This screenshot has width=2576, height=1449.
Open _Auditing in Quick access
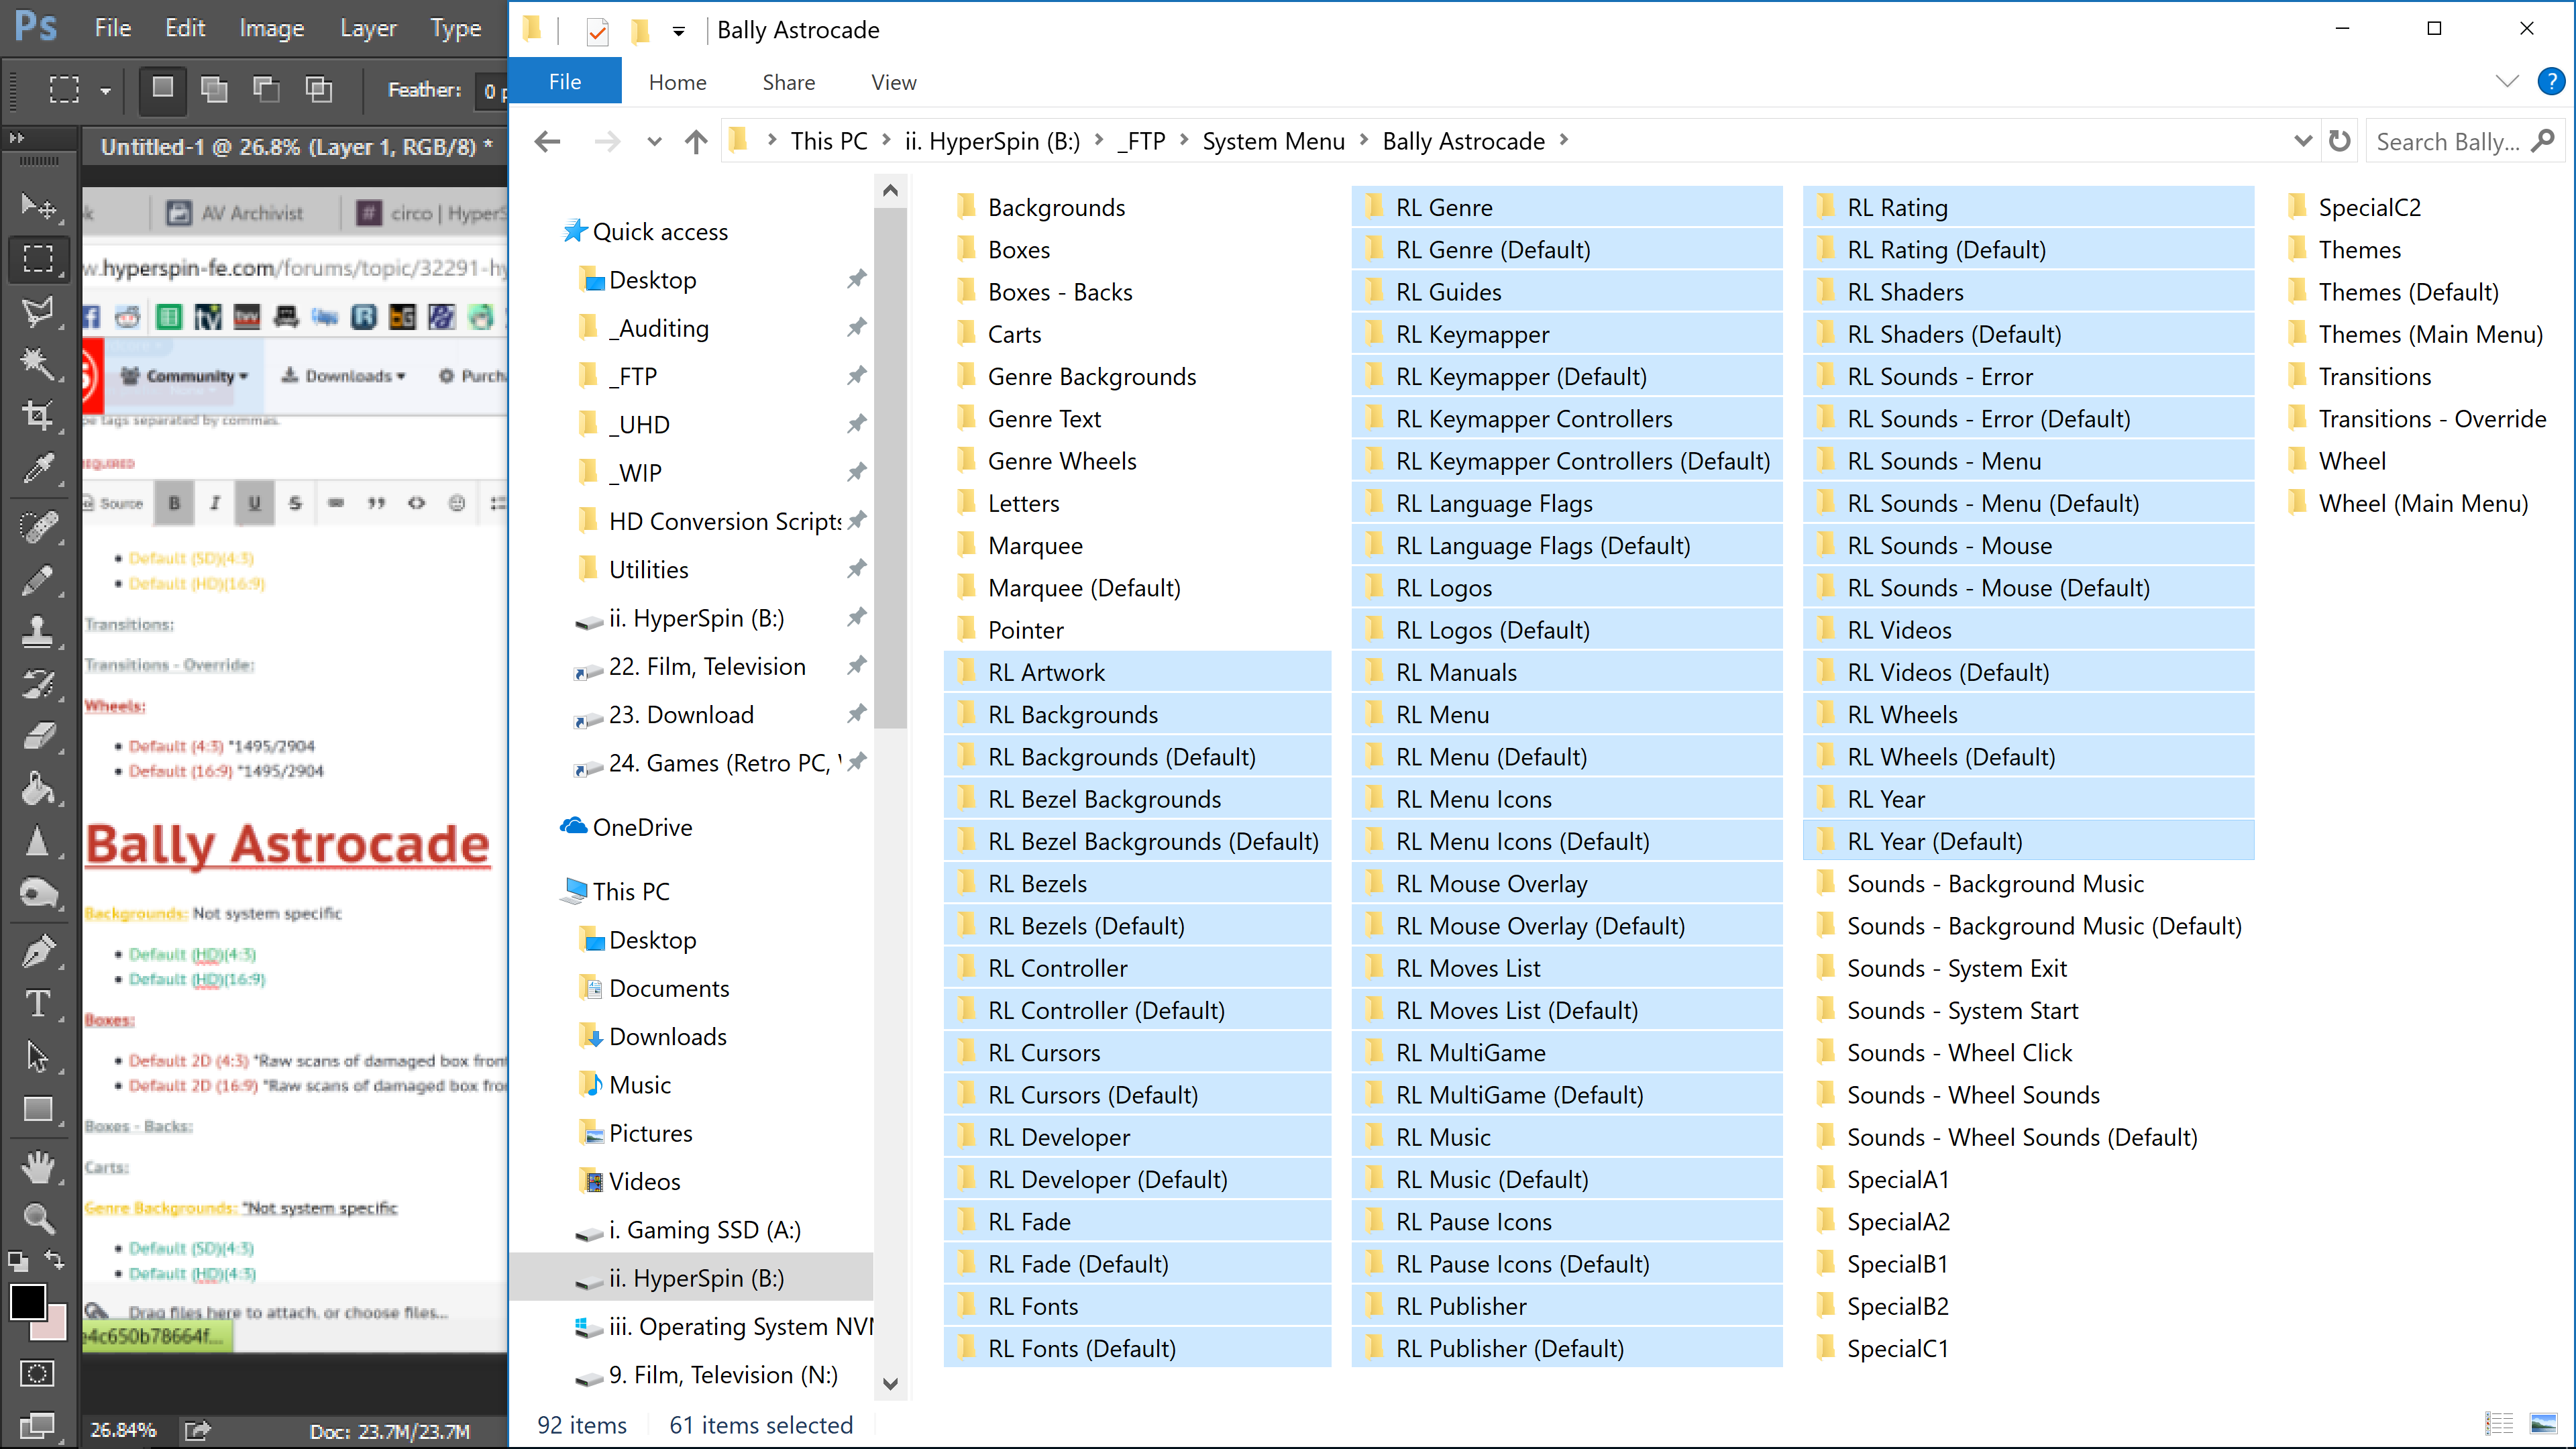[659, 328]
